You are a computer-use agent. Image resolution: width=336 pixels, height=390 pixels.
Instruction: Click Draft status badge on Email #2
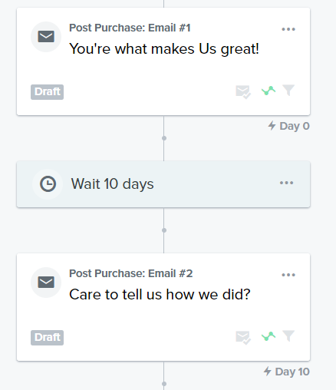tap(47, 338)
